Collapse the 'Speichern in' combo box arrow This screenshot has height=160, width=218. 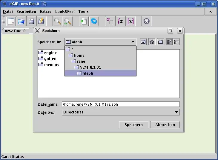click(x=133, y=42)
